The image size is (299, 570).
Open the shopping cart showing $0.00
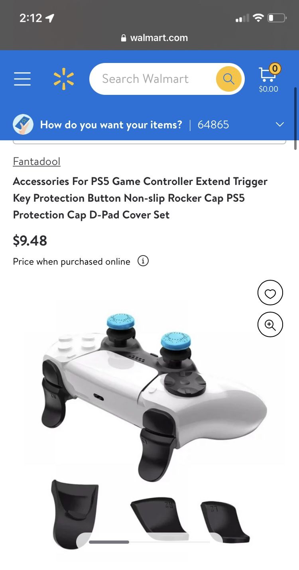pyautogui.click(x=269, y=79)
